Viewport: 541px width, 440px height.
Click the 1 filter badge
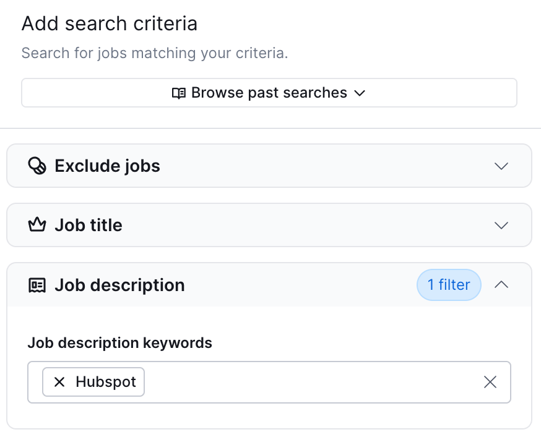point(449,285)
